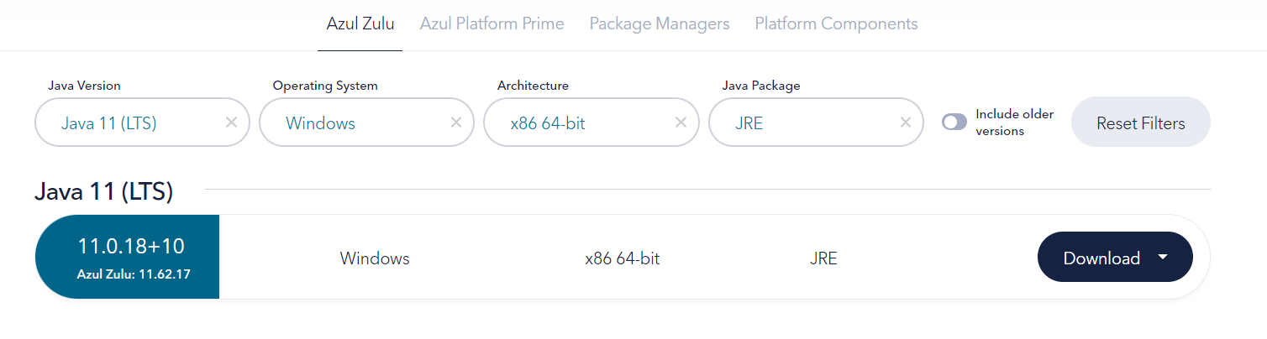Switch to the Azul Platform Prime tab
1267x339 pixels.
point(492,23)
